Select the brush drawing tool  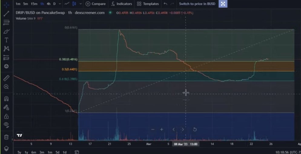(x=6, y=31)
